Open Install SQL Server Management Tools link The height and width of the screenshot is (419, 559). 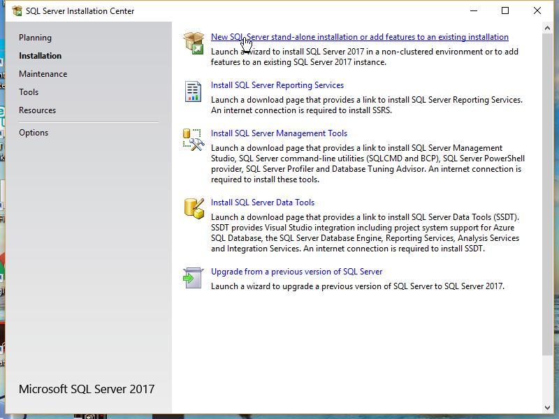pyautogui.click(x=279, y=133)
